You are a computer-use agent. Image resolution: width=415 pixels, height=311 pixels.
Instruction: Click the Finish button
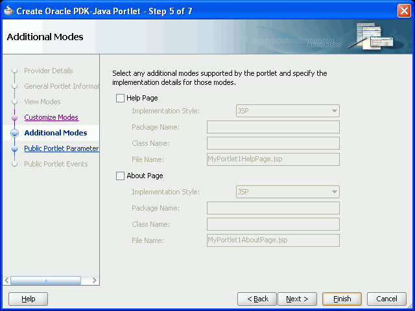(342, 299)
